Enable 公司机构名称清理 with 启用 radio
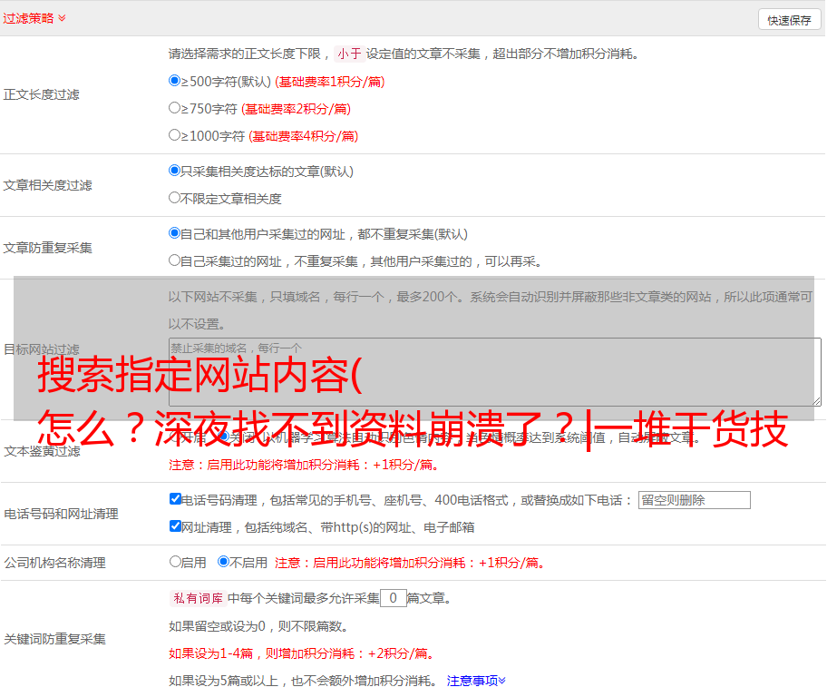 click(x=176, y=562)
